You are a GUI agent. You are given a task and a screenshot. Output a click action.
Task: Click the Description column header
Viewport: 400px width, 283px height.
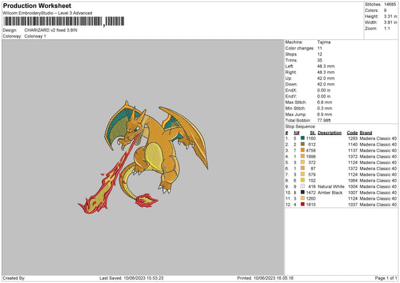point(329,132)
